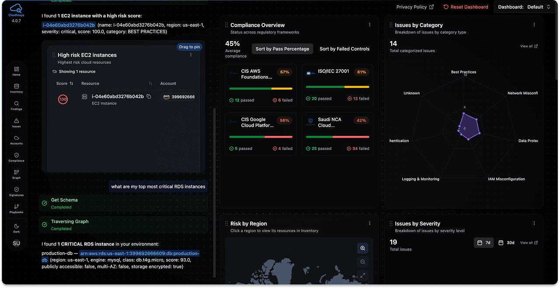Click the chat panel scrollbar
560x288 pixels.
click(x=214, y=192)
